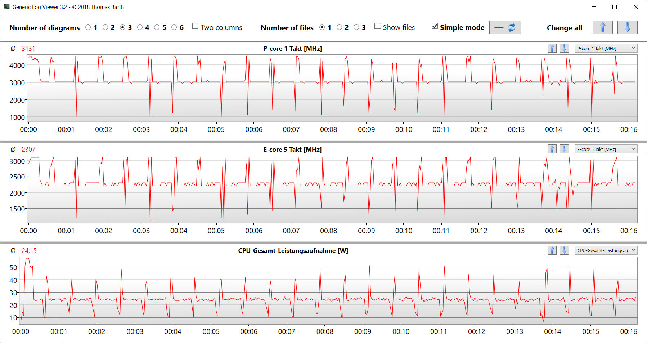
Task: Click the P-core 1 Takt chart title
Action: tap(292, 49)
